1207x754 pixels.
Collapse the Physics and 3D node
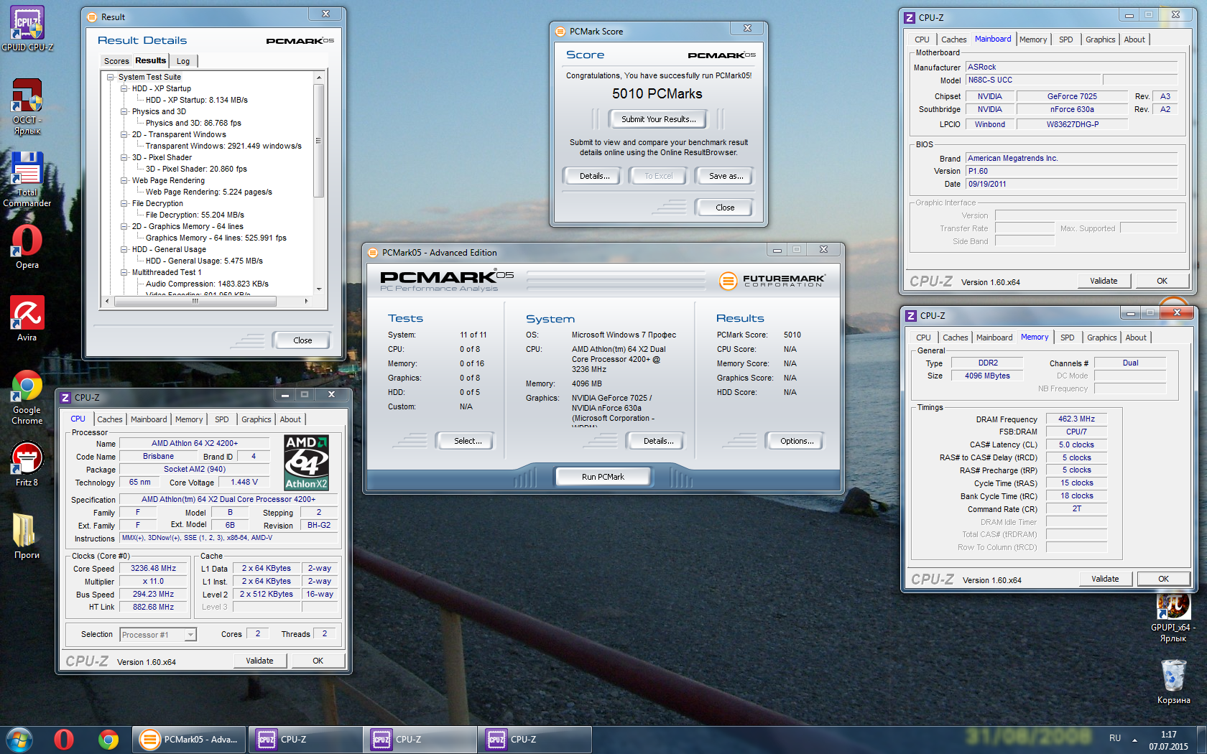click(124, 111)
